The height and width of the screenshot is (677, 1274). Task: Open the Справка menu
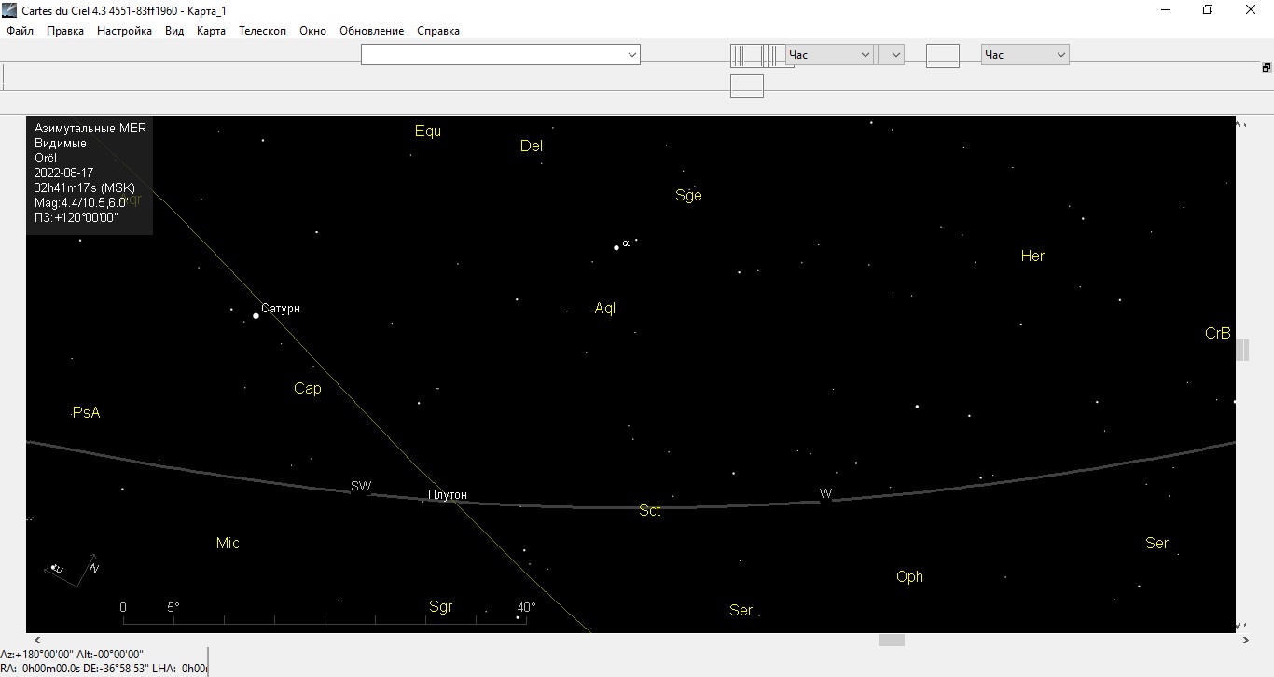click(x=437, y=31)
